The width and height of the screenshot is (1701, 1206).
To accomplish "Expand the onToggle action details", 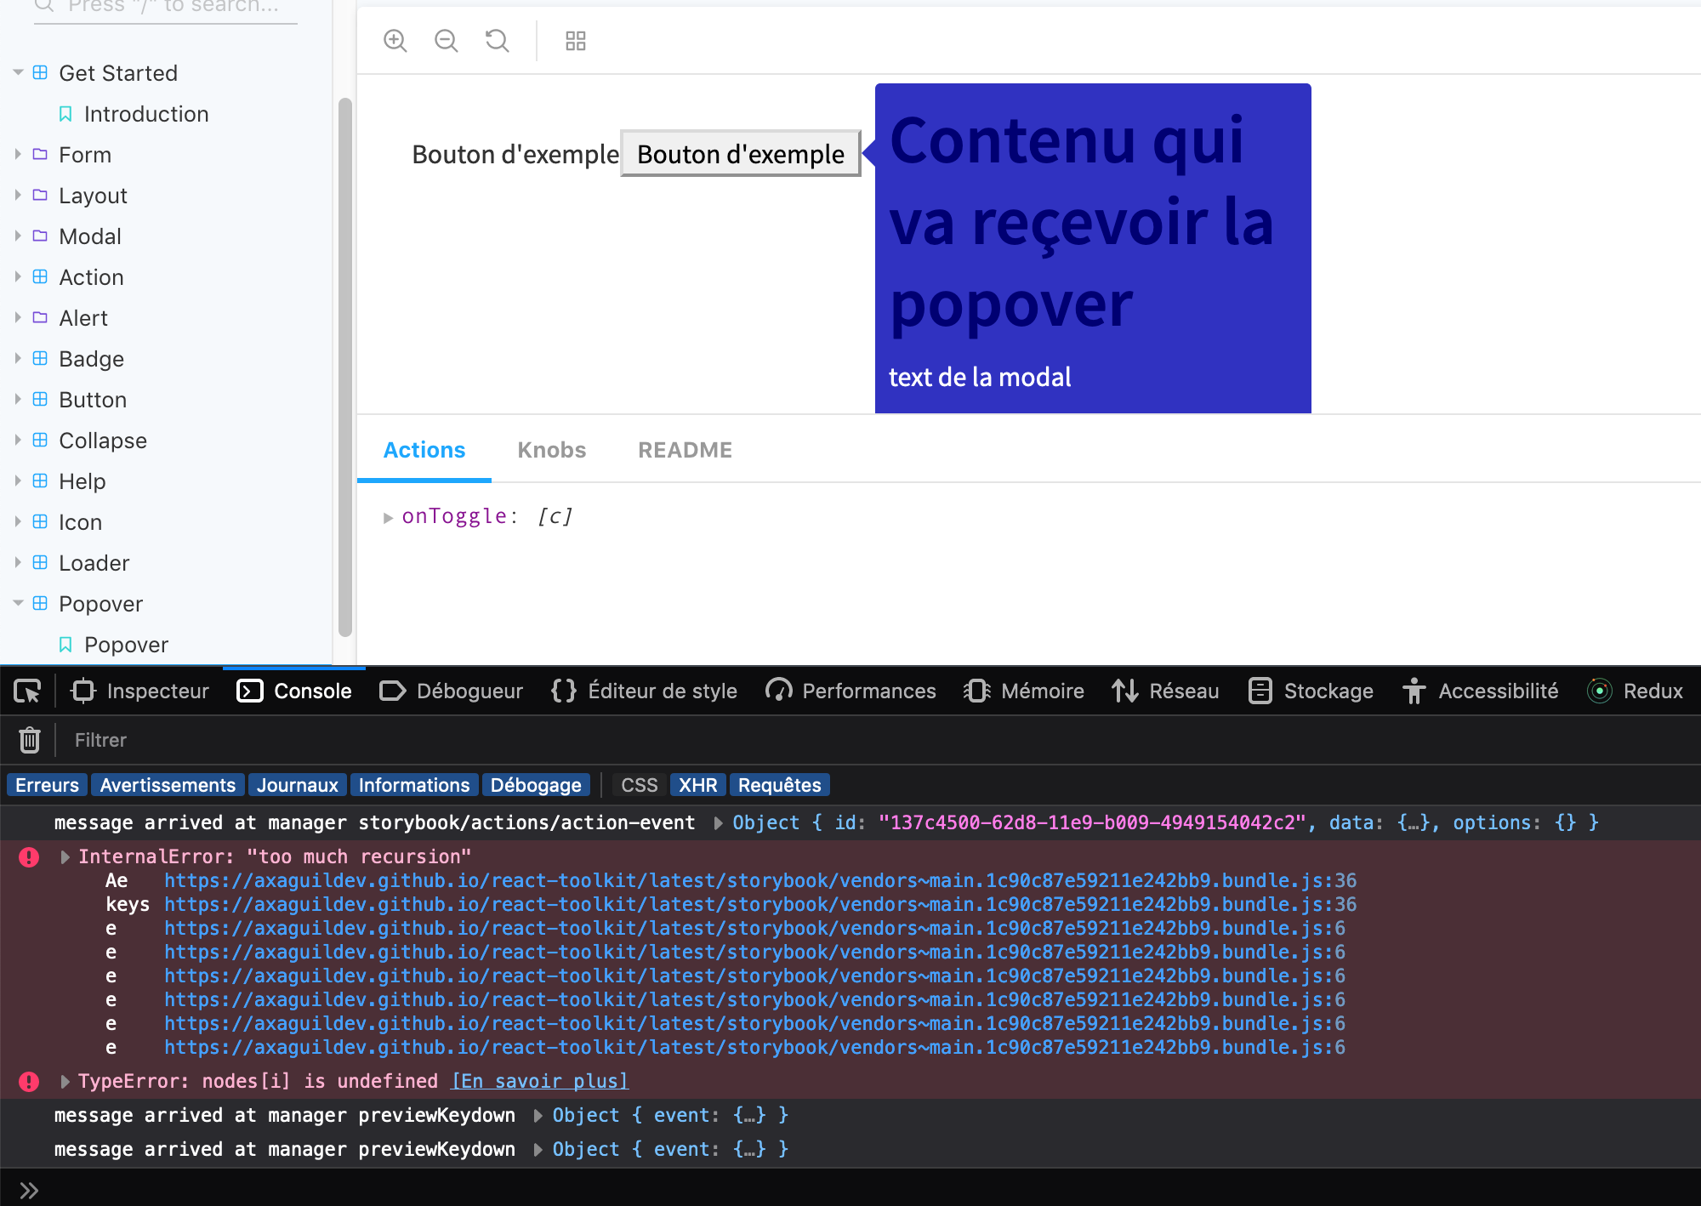I will pos(389,517).
